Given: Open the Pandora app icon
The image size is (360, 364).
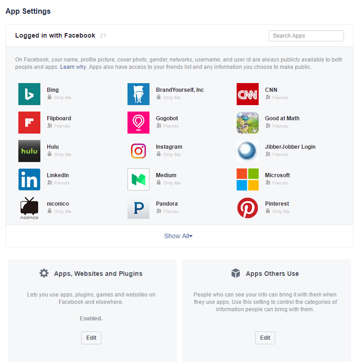Looking at the screenshot, I should coord(138,208).
